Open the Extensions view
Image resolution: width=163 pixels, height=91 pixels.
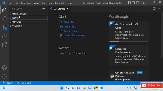pyautogui.click(x=4, y=45)
